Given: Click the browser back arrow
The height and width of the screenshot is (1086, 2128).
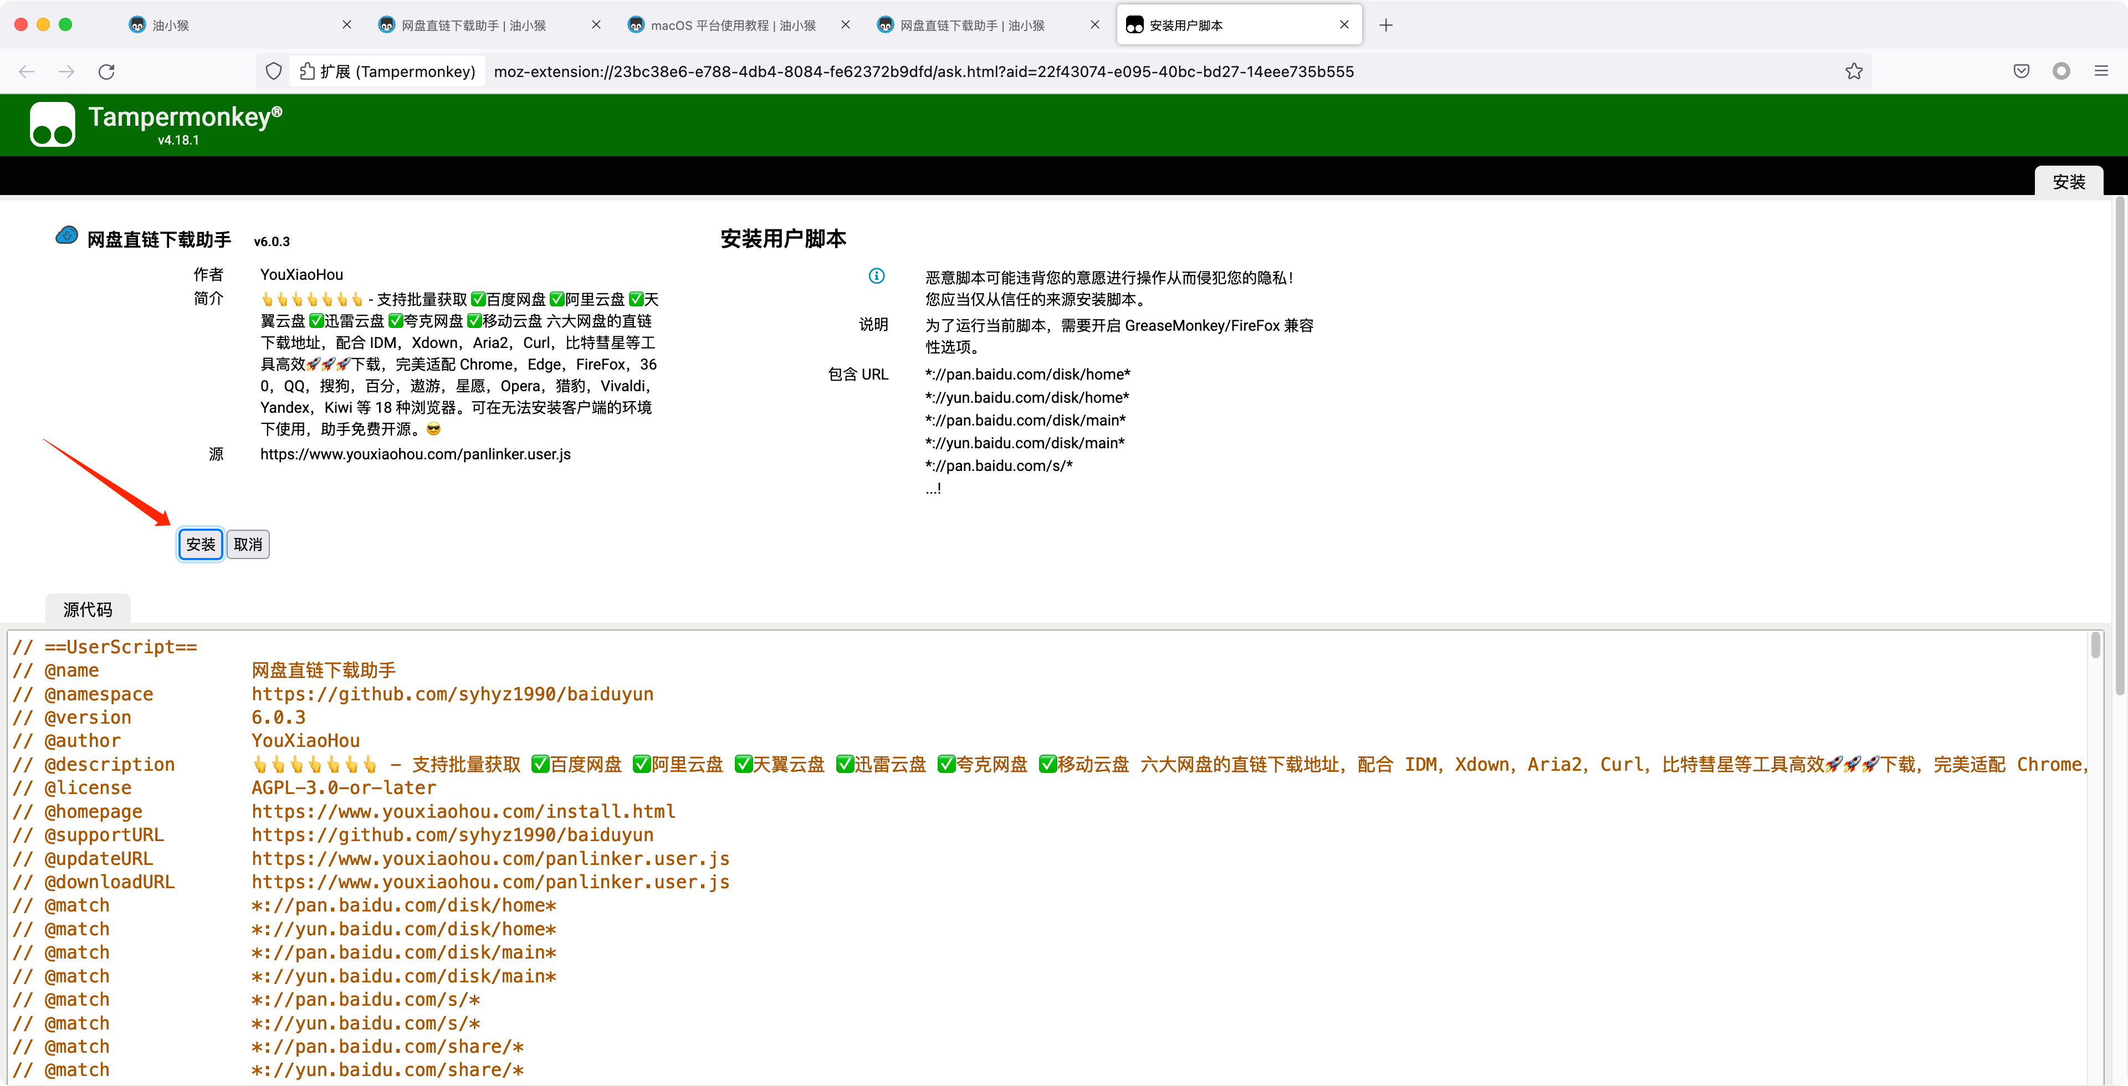Looking at the screenshot, I should [x=27, y=72].
